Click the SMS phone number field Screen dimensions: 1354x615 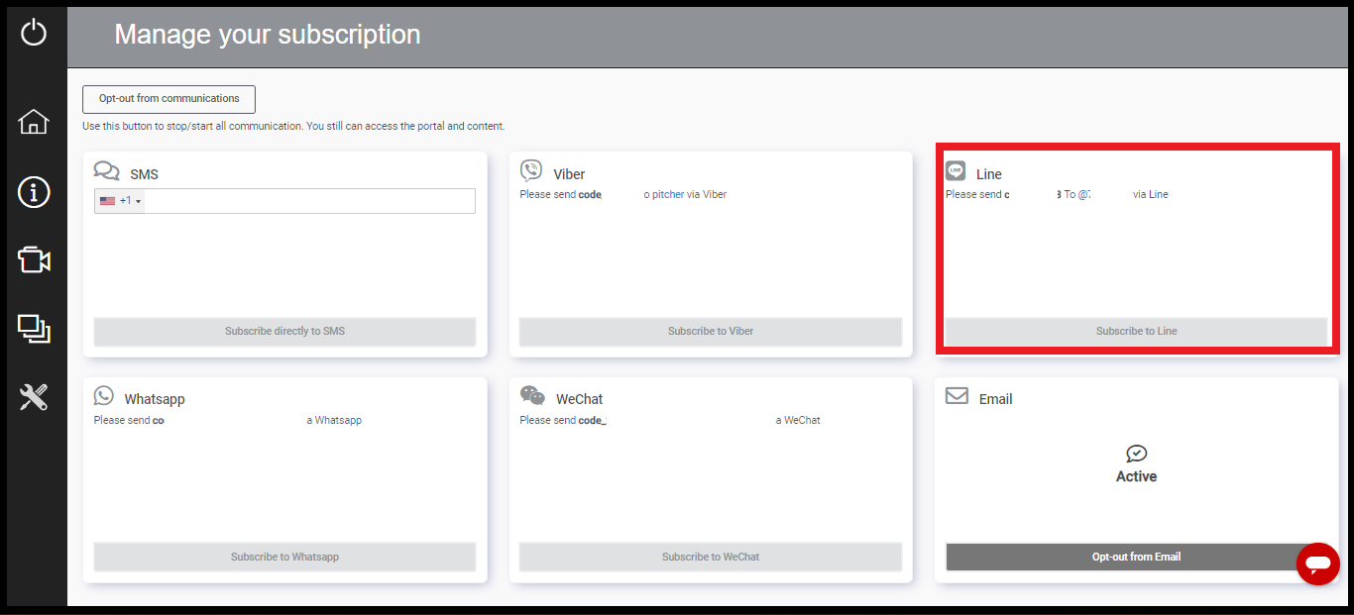pyautogui.click(x=309, y=201)
